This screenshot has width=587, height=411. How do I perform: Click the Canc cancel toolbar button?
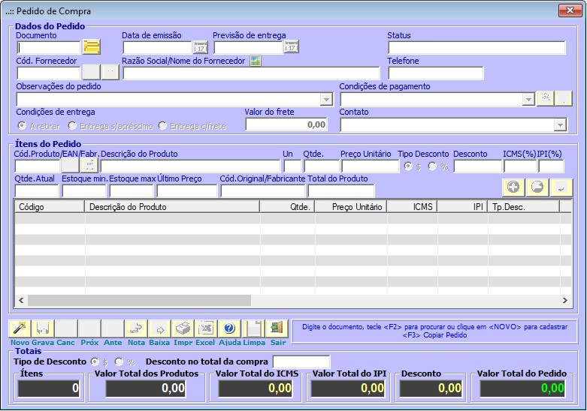[x=66, y=328]
